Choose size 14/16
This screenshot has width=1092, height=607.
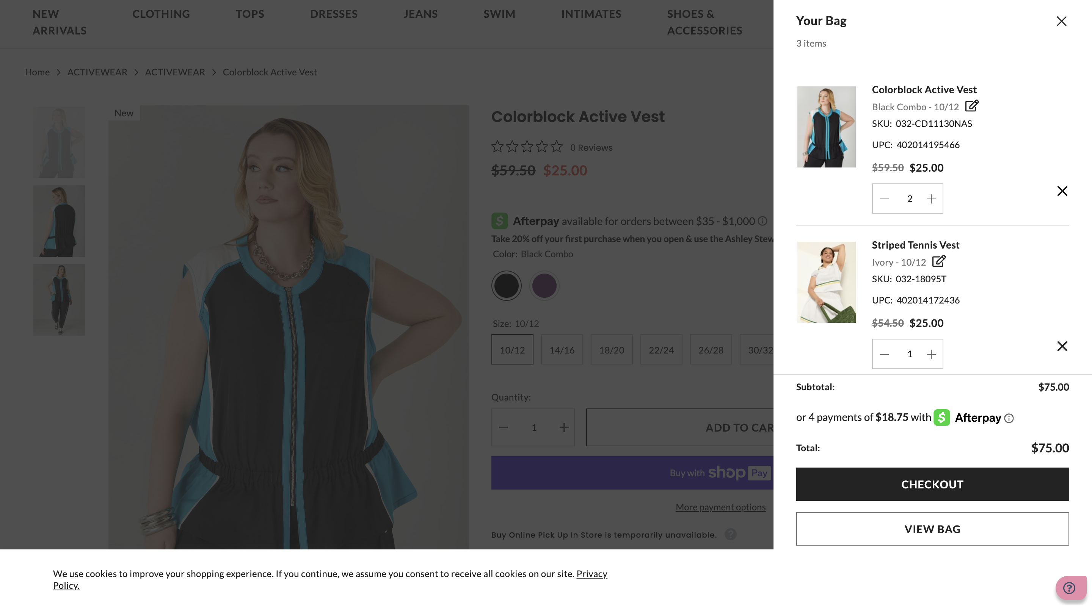tap(562, 350)
